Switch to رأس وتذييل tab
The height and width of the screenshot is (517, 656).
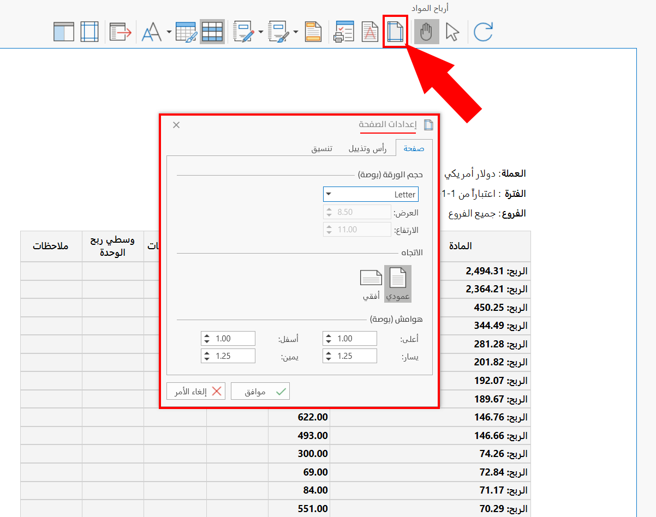point(368,148)
